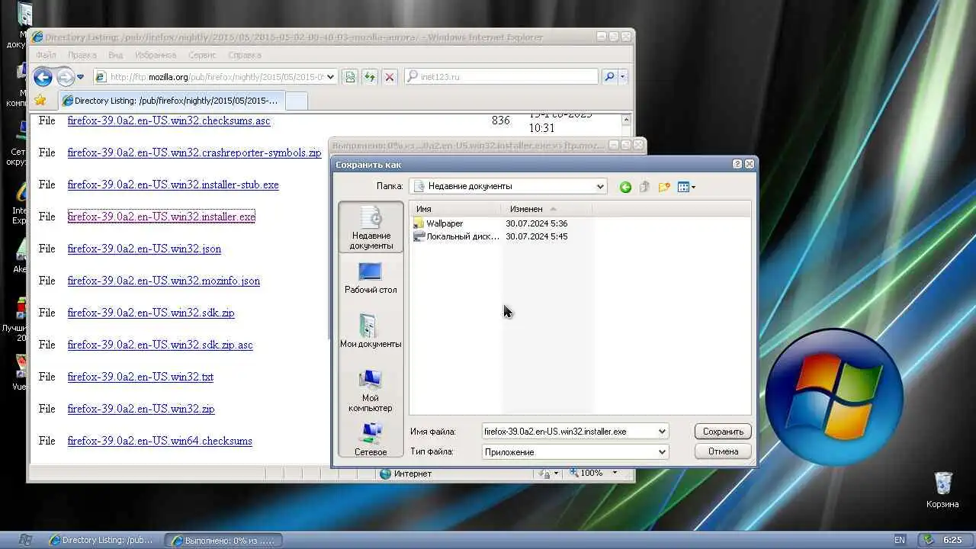Open the search provider dropdown arrow
Screen dimensions: 976x549
point(622,77)
